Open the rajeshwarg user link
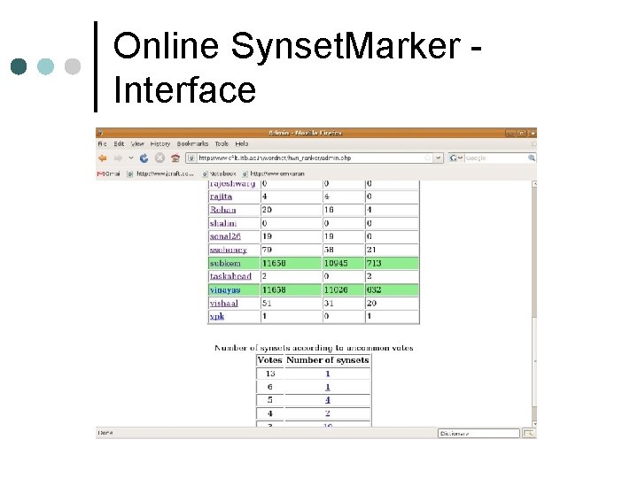The image size is (638, 478). click(232, 184)
